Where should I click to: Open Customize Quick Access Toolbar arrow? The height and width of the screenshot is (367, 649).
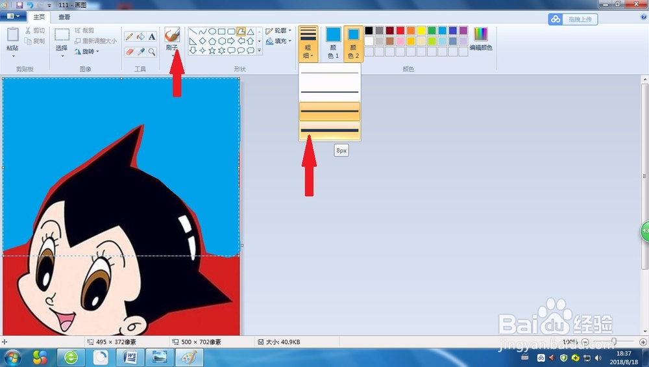[49, 5]
